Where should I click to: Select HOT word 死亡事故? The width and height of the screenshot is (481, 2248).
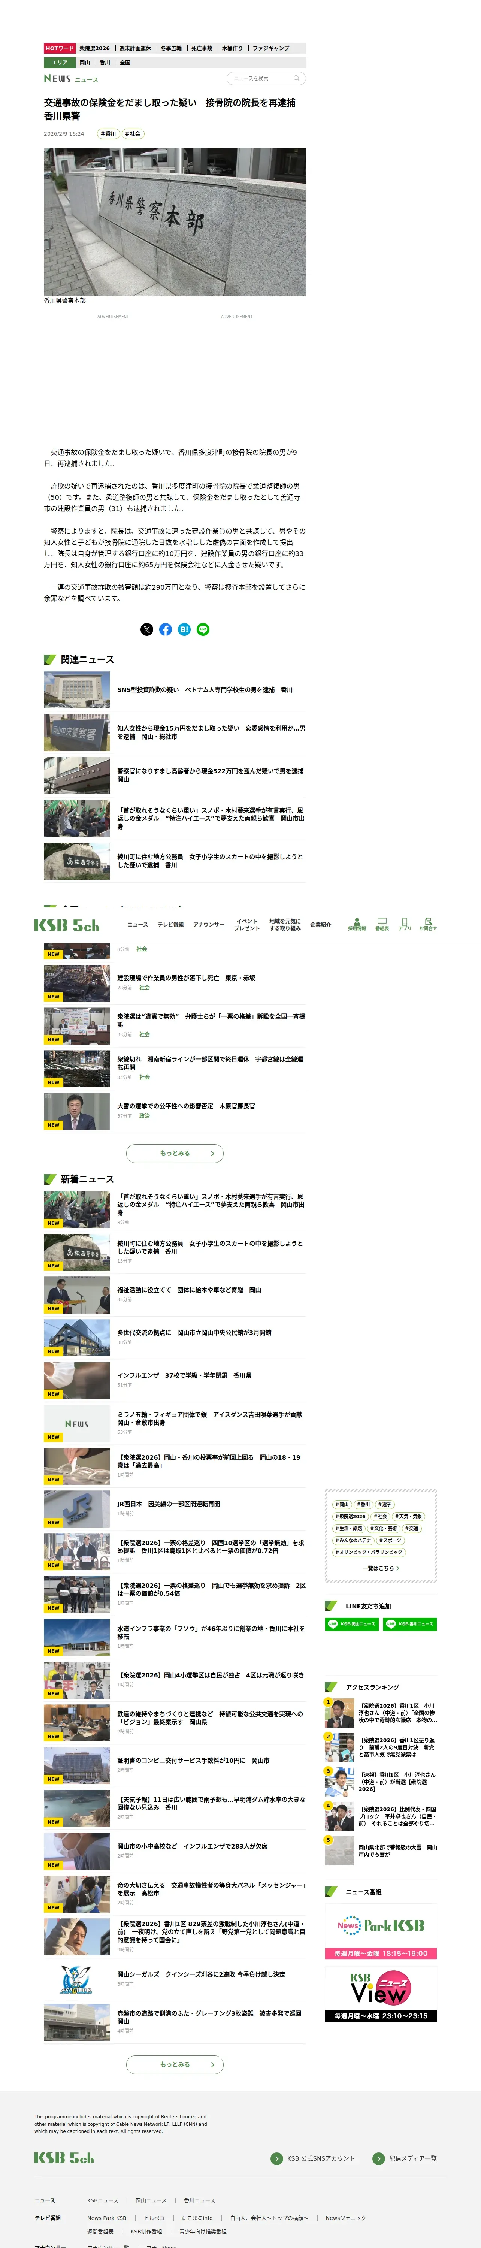(202, 49)
